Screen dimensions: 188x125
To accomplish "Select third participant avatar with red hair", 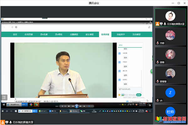I will coord(170,54).
